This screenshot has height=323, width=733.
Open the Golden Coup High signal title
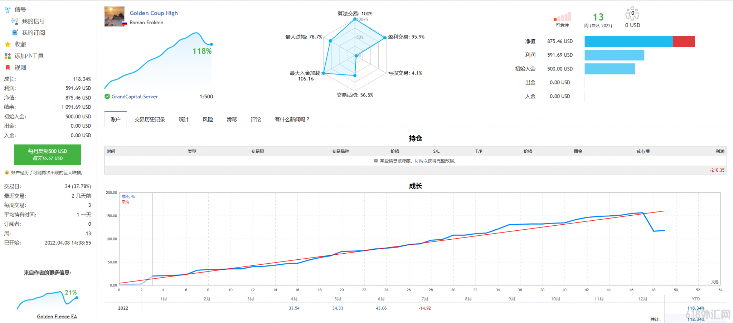pyautogui.click(x=154, y=13)
